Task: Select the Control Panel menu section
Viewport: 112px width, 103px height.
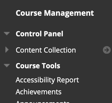Action: [x=39, y=34]
